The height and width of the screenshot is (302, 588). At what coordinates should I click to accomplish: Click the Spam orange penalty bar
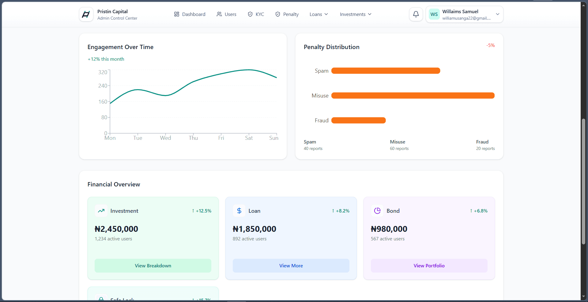[386, 71]
